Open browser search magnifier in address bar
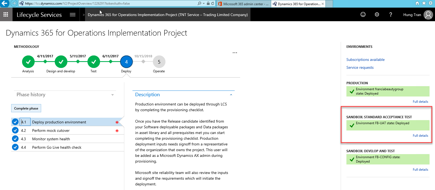The width and height of the screenshot is (435, 190). point(200,4)
